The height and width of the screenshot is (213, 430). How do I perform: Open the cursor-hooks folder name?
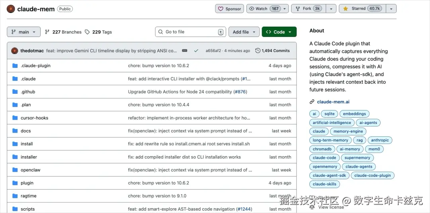[35, 118]
